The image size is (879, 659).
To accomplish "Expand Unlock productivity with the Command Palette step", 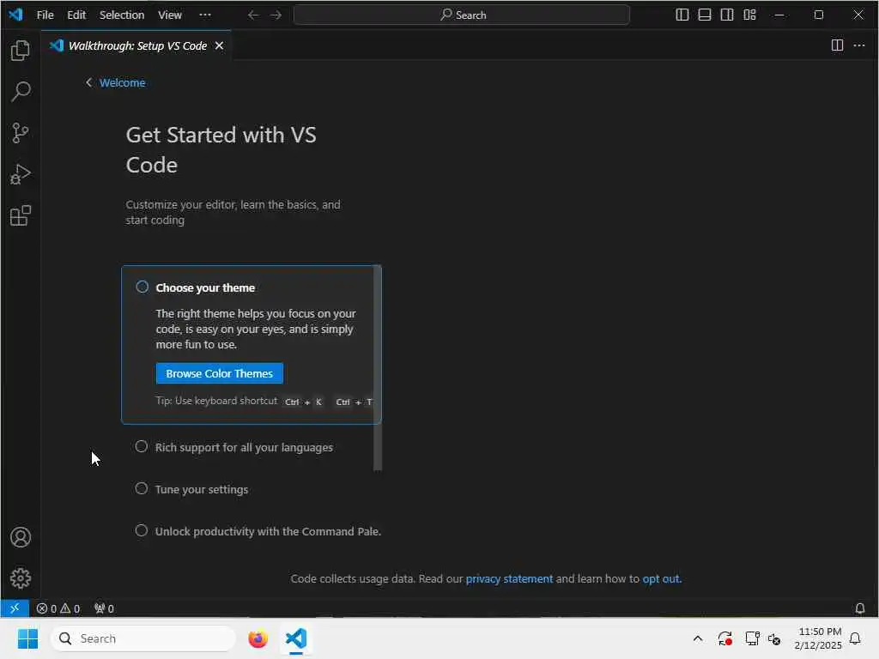I will tap(268, 531).
